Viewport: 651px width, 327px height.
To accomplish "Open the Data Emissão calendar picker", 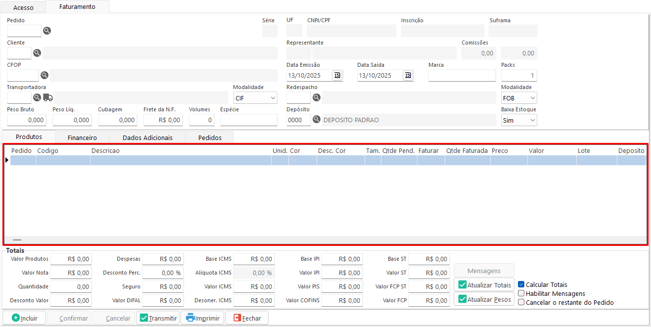I will (x=337, y=75).
